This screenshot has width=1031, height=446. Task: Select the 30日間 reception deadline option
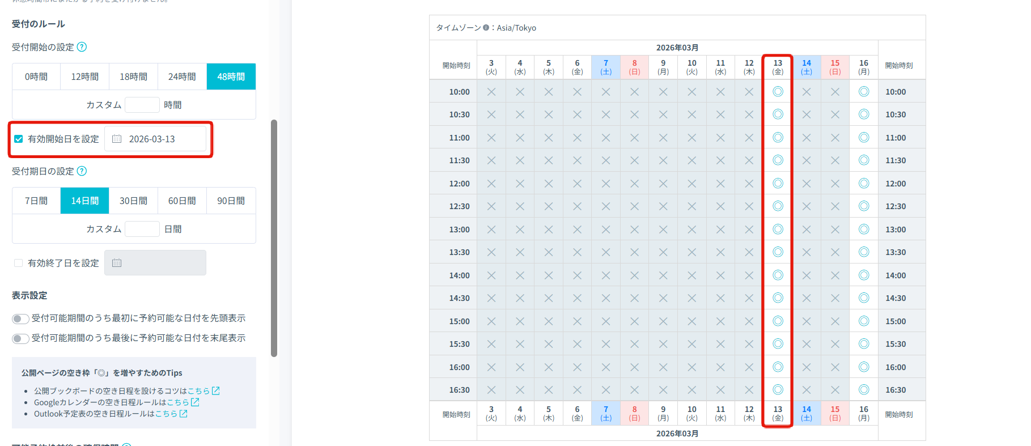[x=133, y=201]
